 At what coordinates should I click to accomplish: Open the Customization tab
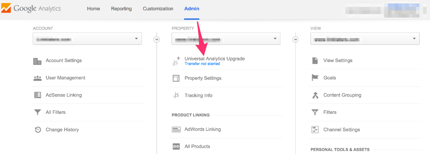coord(158,9)
